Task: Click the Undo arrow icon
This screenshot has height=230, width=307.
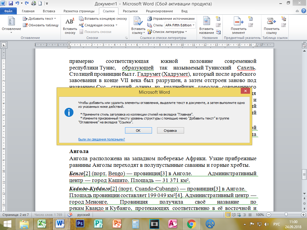Action: 17,3
